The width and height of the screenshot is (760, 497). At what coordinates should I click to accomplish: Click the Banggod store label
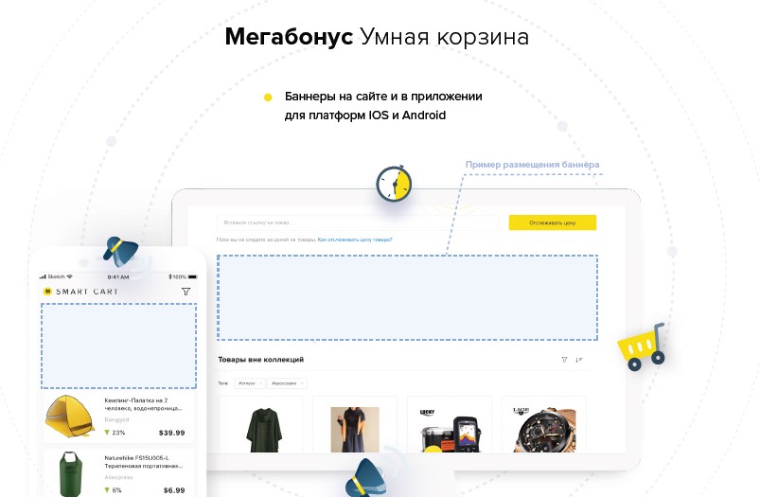click(116, 419)
